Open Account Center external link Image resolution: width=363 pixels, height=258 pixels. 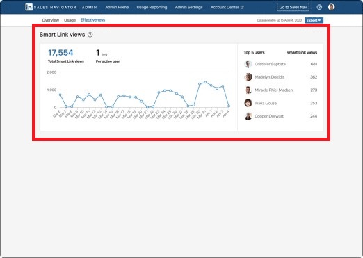(x=227, y=7)
